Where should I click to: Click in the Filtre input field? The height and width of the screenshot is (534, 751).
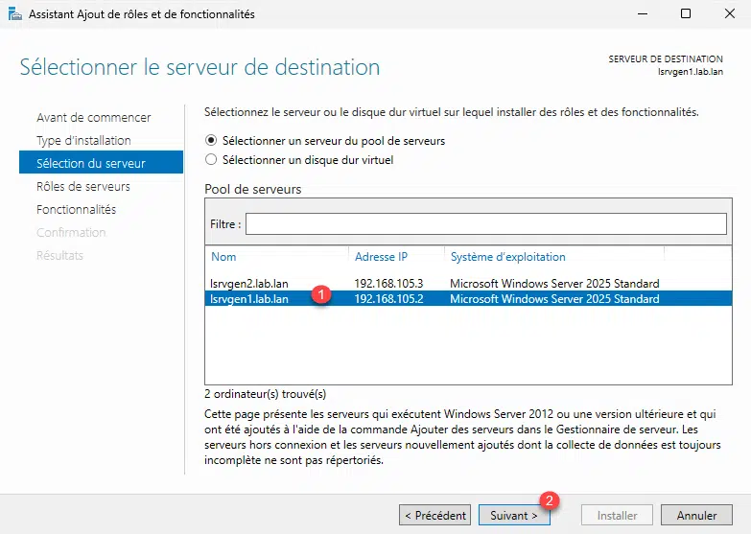(486, 223)
